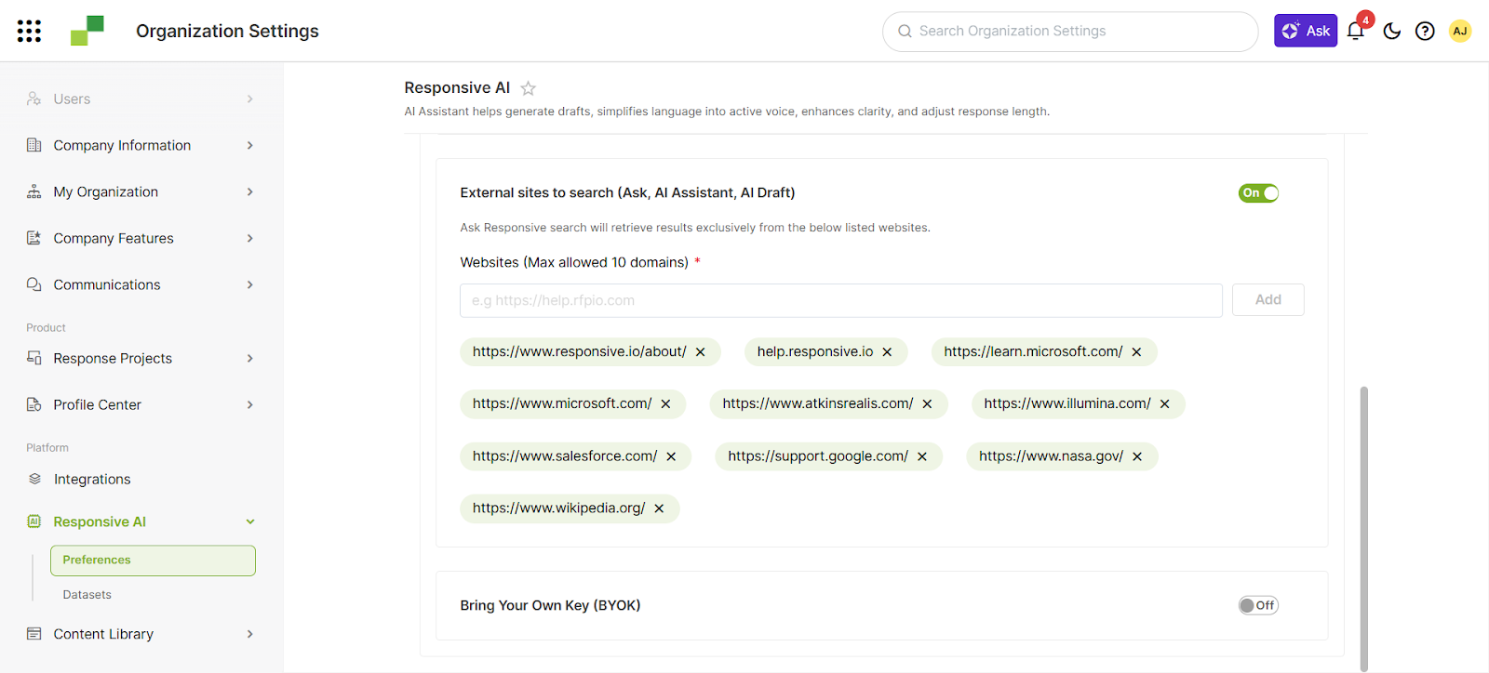Turn off External sites to search toggle

point(1258,193)
